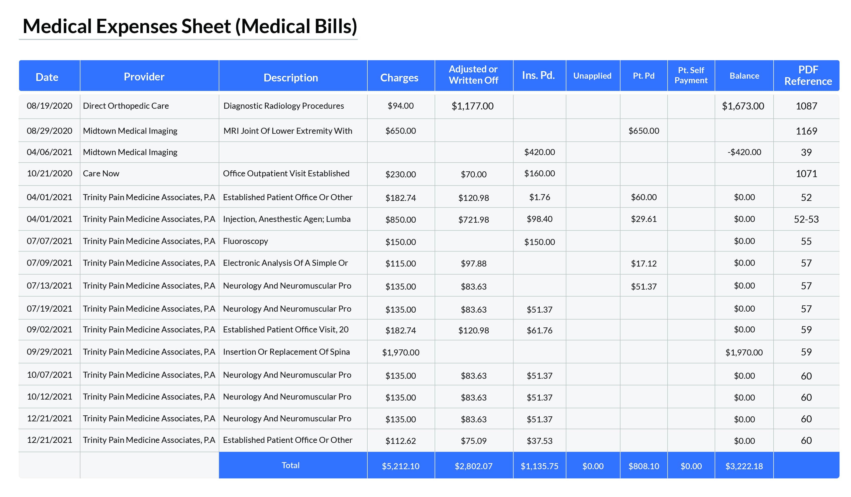
Task: Click the Medical Expenses Sheet title
Action: click(x=189, y=26)
